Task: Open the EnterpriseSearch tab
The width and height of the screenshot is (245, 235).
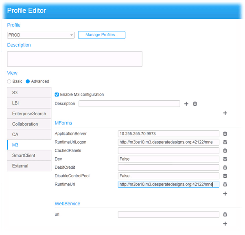Action: [x=29, y=113]
